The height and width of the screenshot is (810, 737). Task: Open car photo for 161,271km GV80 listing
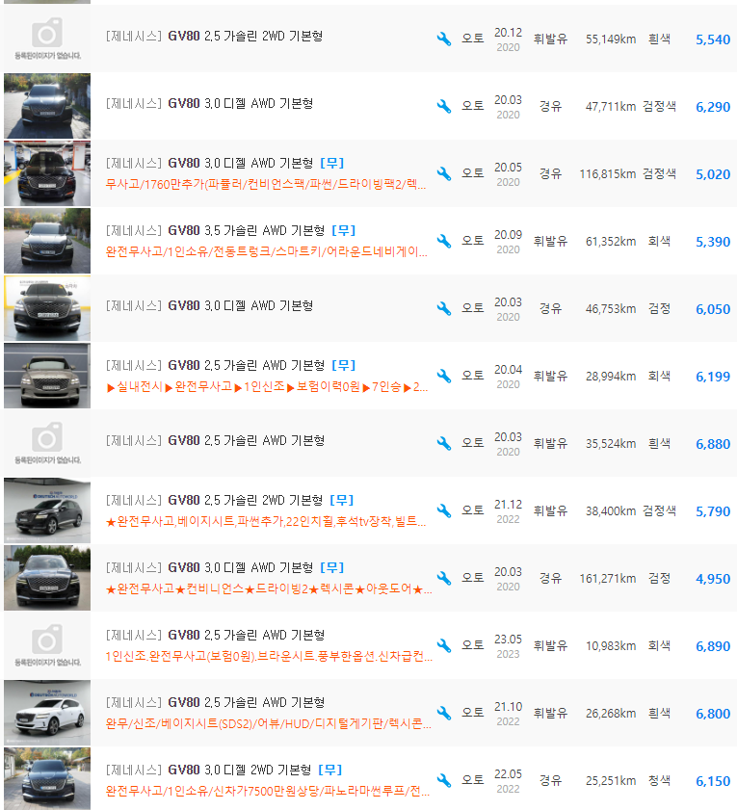tap(47, 578)
